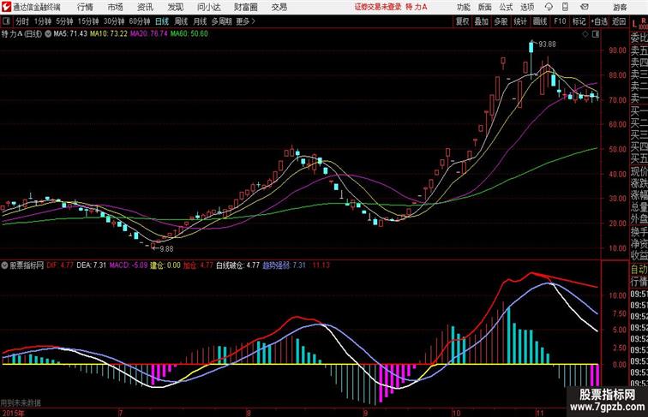This screenshot has width=648, height=417.
Task: Open the 资讯 menu
Action: point(145,7)
